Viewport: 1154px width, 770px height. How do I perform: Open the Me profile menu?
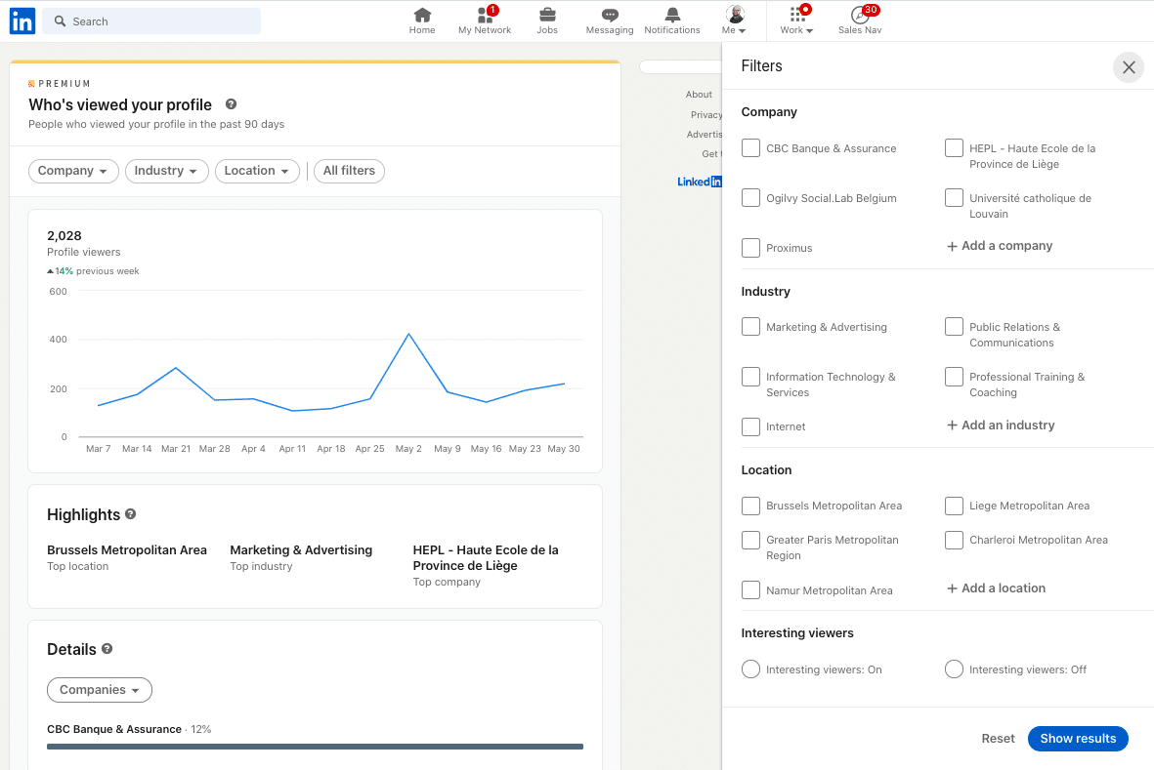click(735, 20)
